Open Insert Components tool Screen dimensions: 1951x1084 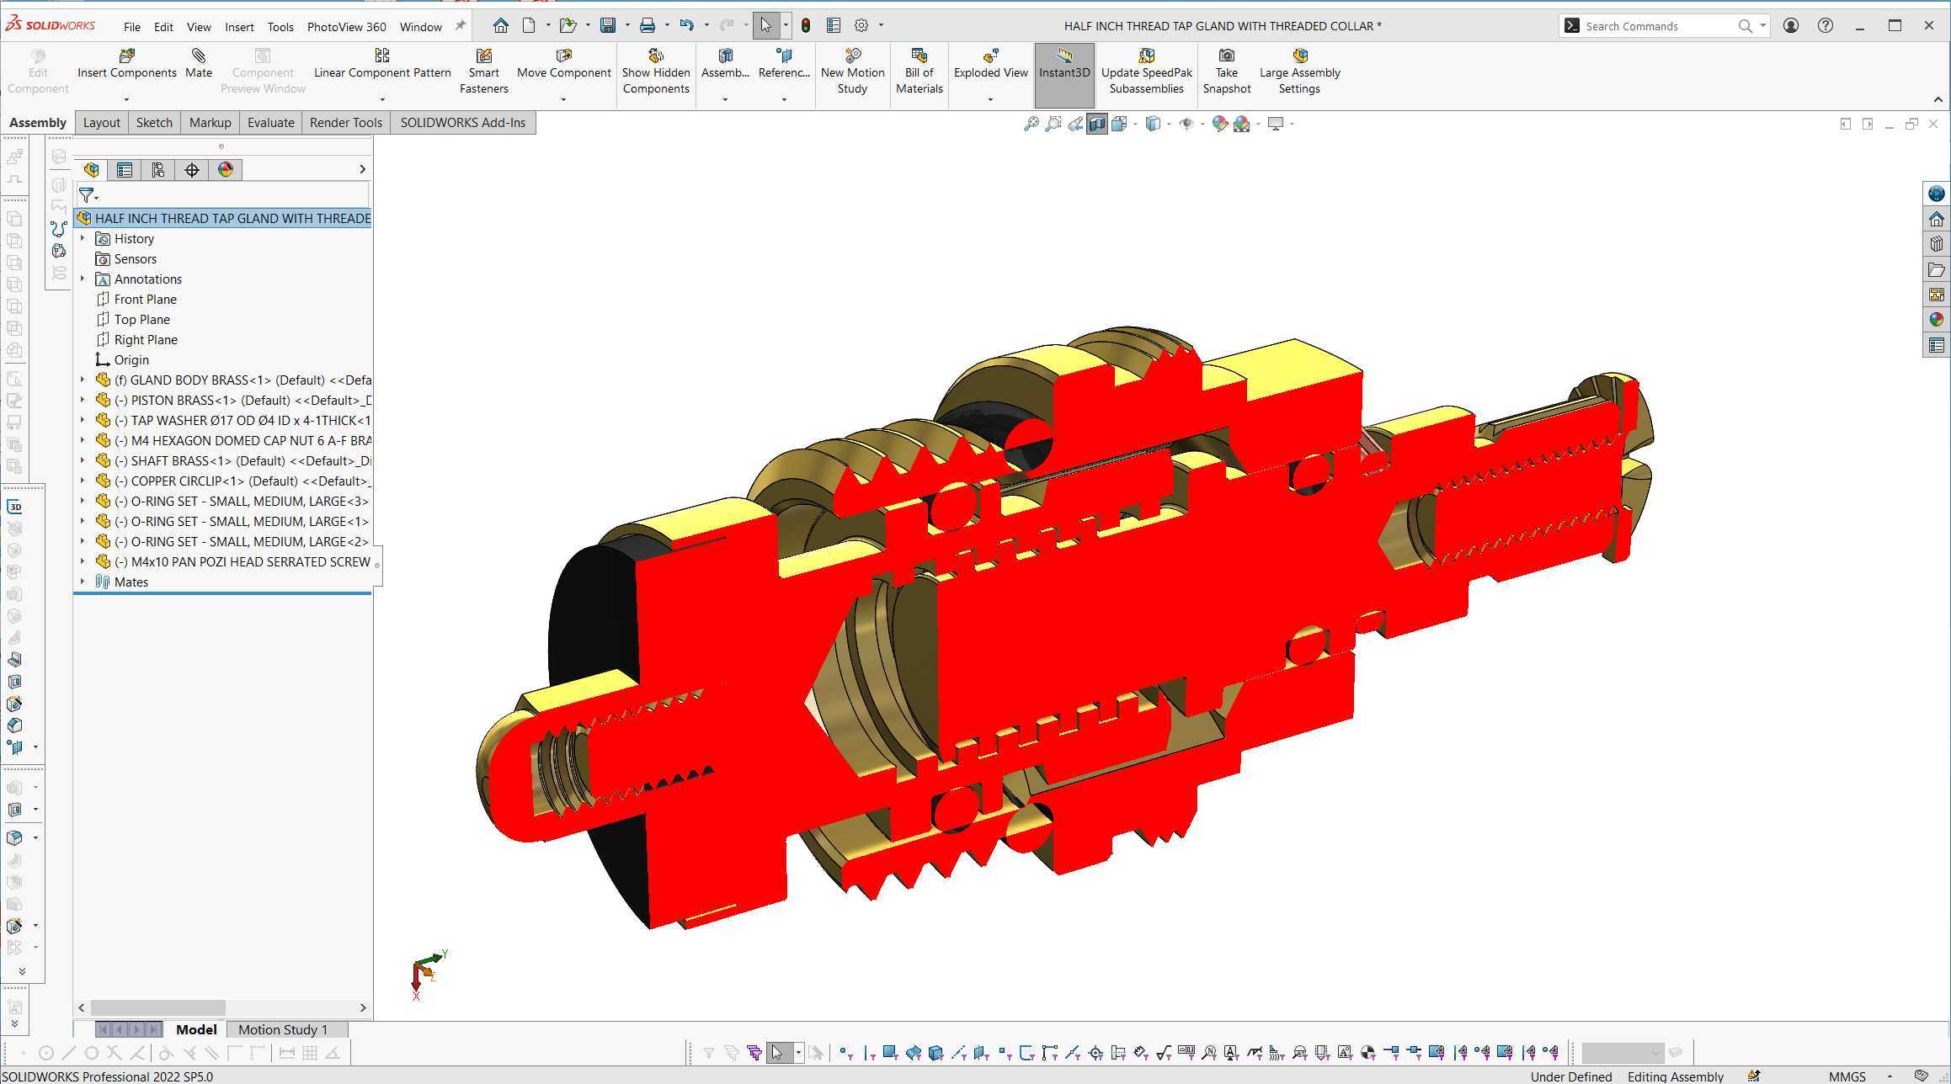point(127,64)
